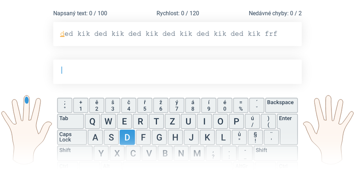Click the sample text line starting with ded

point(169,34)
